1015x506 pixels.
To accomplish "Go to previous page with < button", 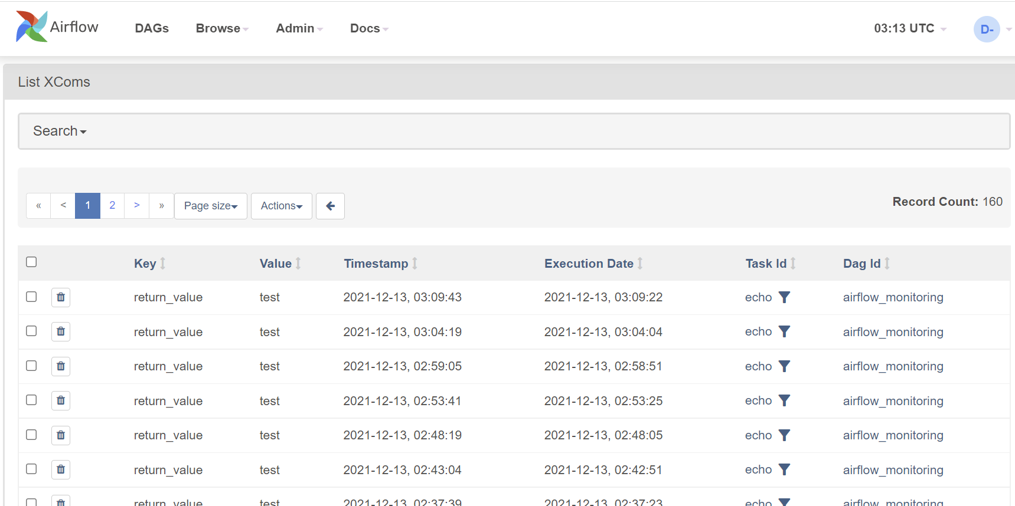I will pos(63,206).
